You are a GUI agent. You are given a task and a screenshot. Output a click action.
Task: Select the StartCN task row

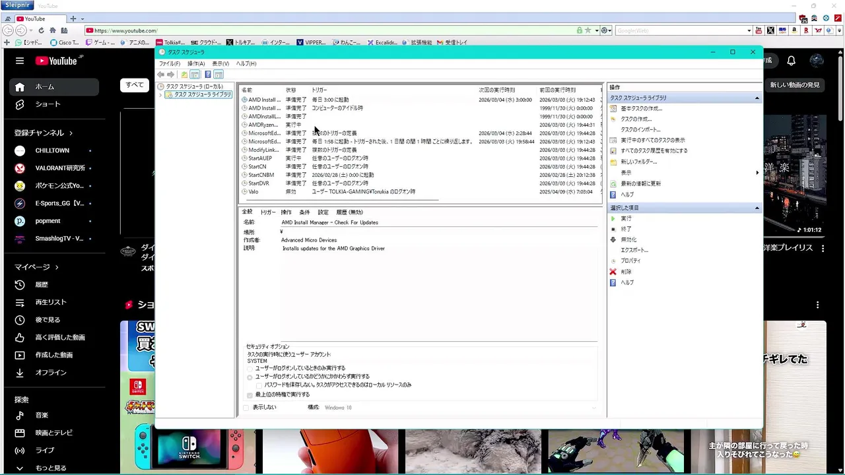[421, 166]
